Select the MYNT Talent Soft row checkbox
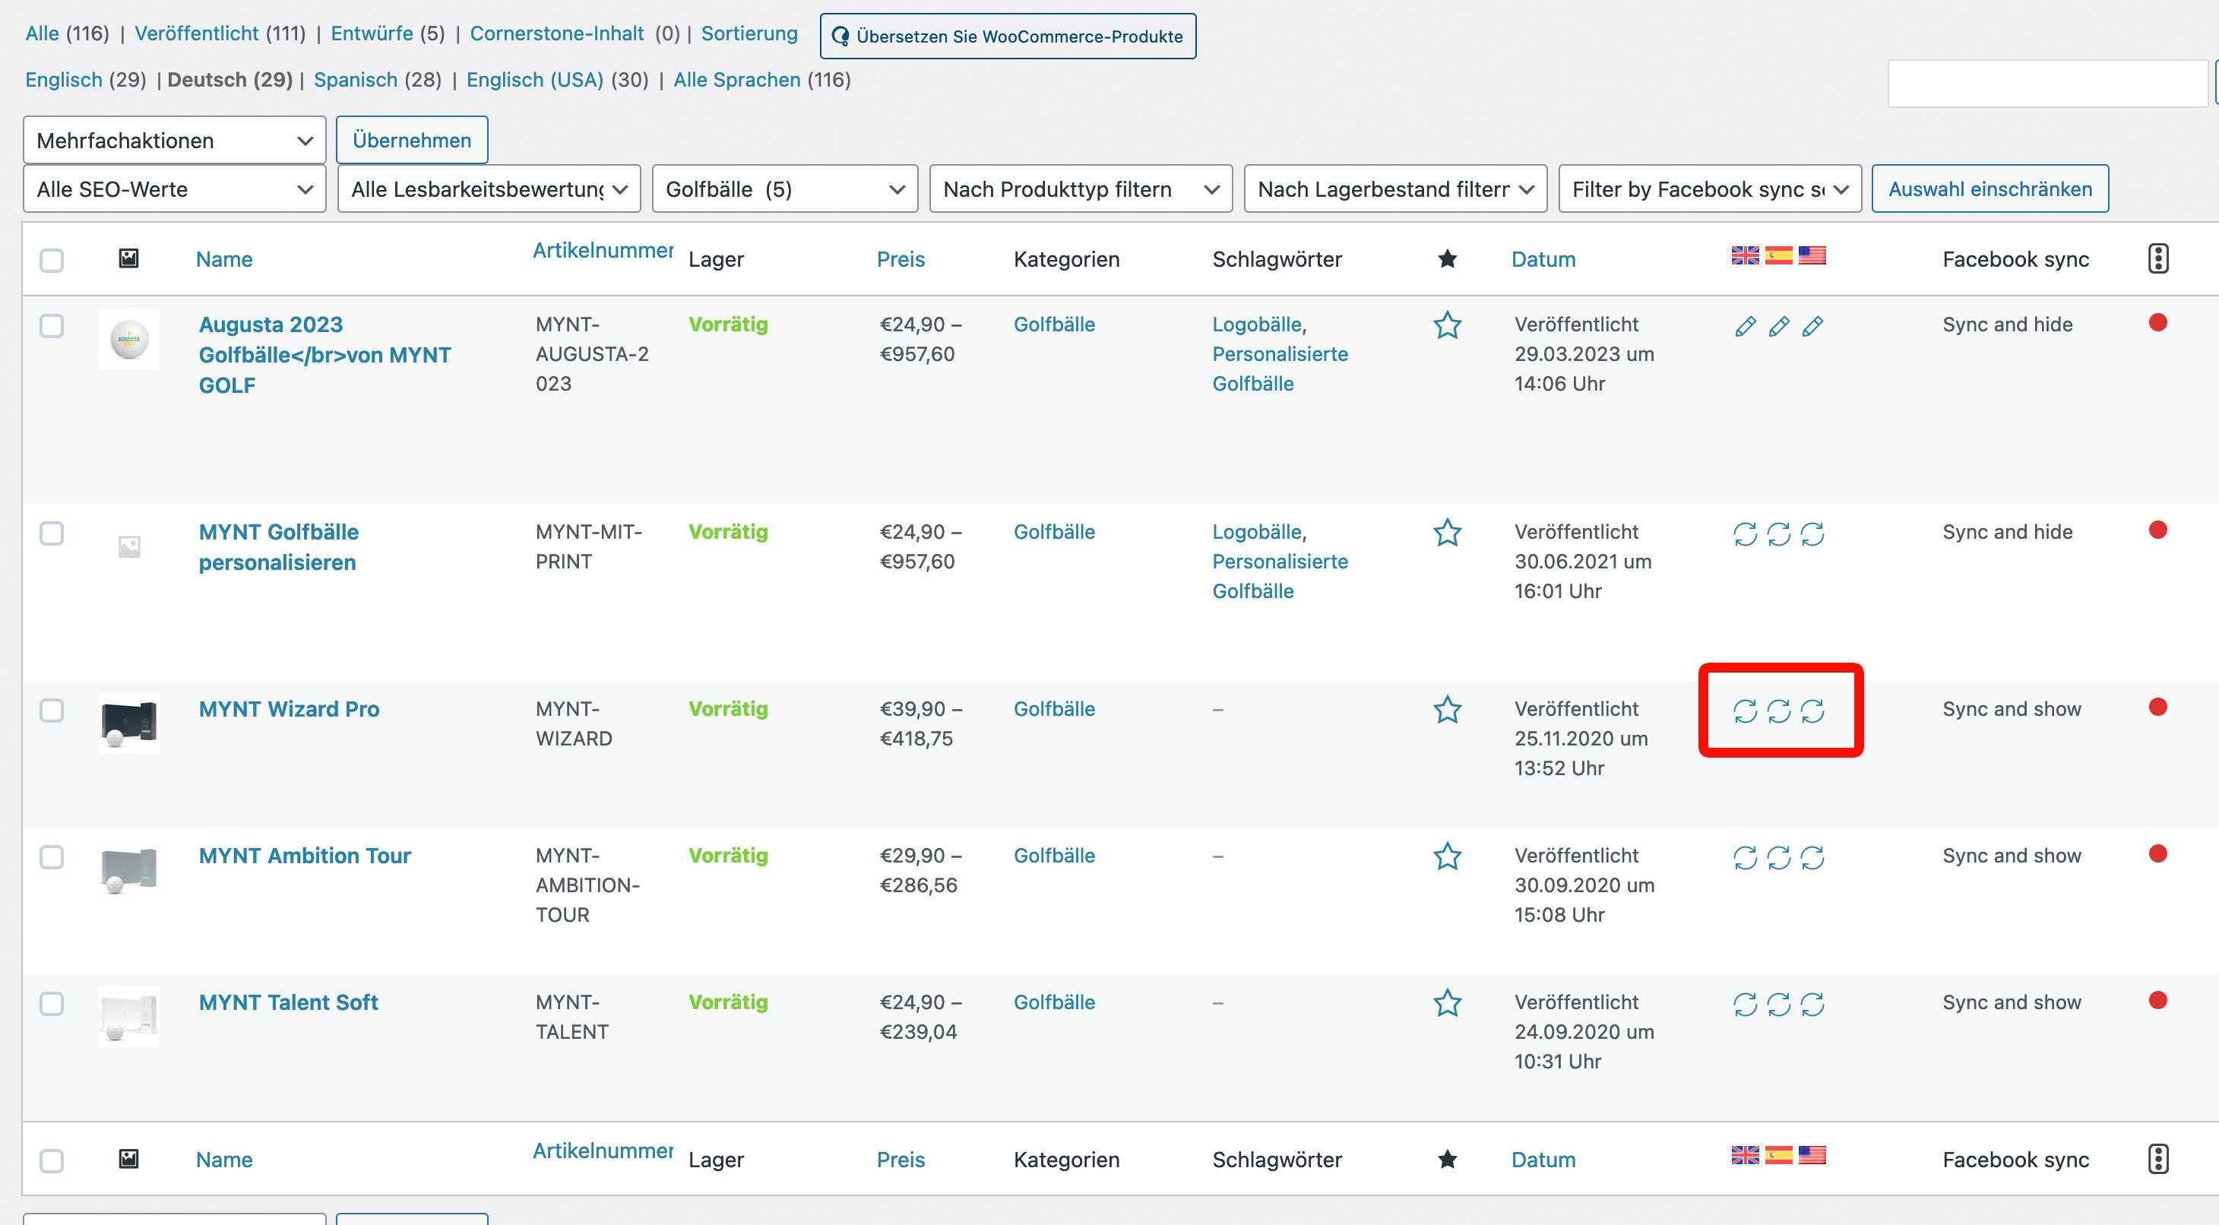Image resolution: width=2219 pixels, height=1225 pixels. (x=52, y=1003)
